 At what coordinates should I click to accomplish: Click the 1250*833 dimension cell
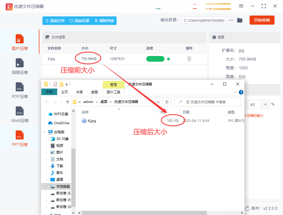117,59
